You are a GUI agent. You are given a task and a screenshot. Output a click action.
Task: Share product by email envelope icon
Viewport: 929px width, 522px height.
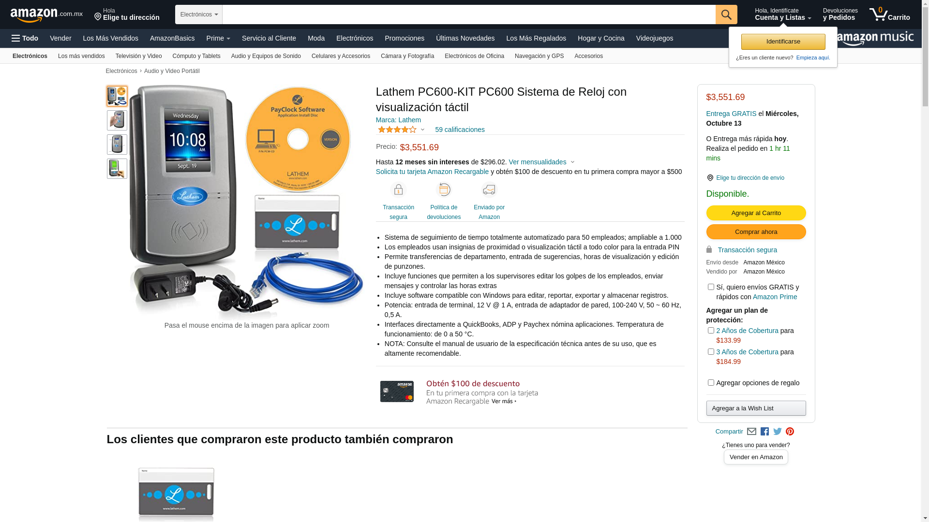[x=751, y=432]
